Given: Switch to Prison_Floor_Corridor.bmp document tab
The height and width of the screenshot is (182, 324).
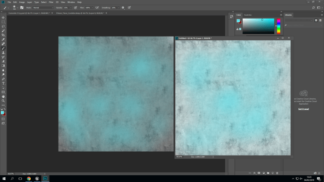Looking at the screenshot, I should click(80, 13).
